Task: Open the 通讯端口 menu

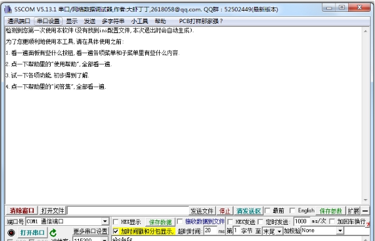Action: [x=19, y=21]
